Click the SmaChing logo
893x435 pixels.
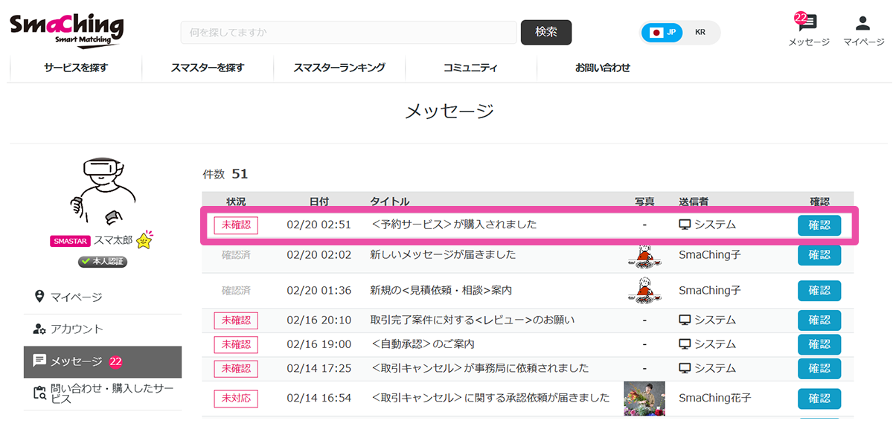coord(66,30)
